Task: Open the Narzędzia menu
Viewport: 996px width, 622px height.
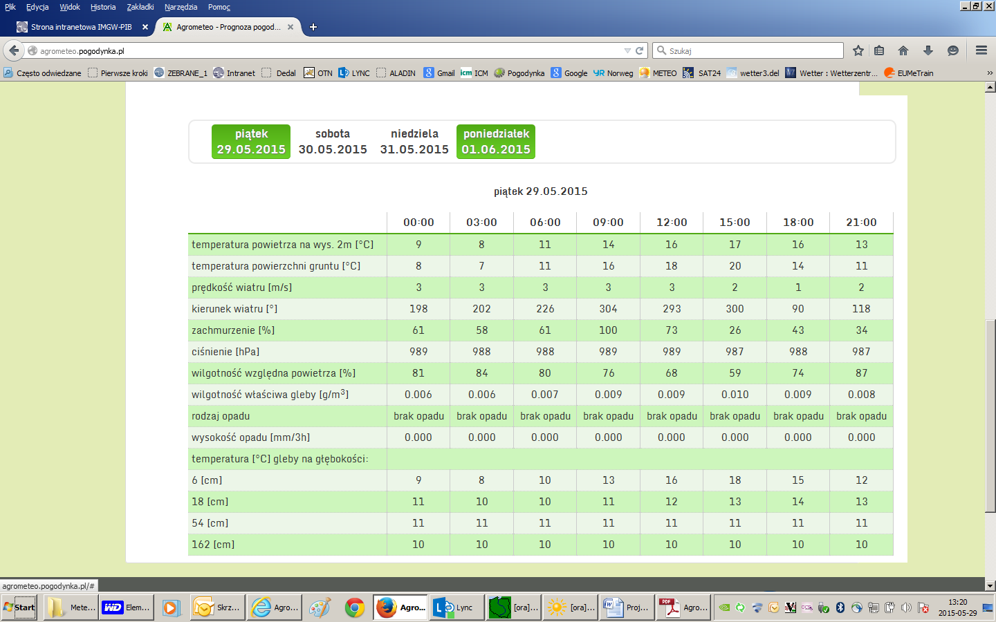Action: [181, 7]
